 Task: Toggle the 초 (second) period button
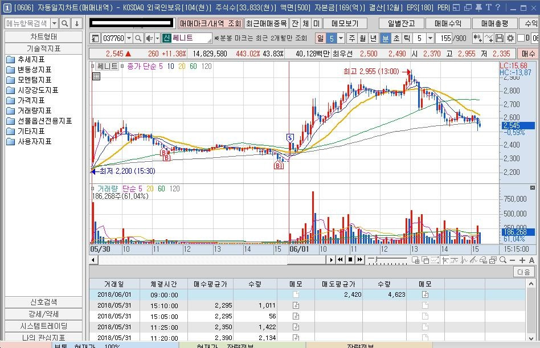click(396, 38)
